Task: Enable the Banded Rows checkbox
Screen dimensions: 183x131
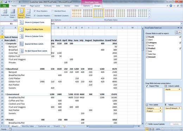Action: point(53,11)
